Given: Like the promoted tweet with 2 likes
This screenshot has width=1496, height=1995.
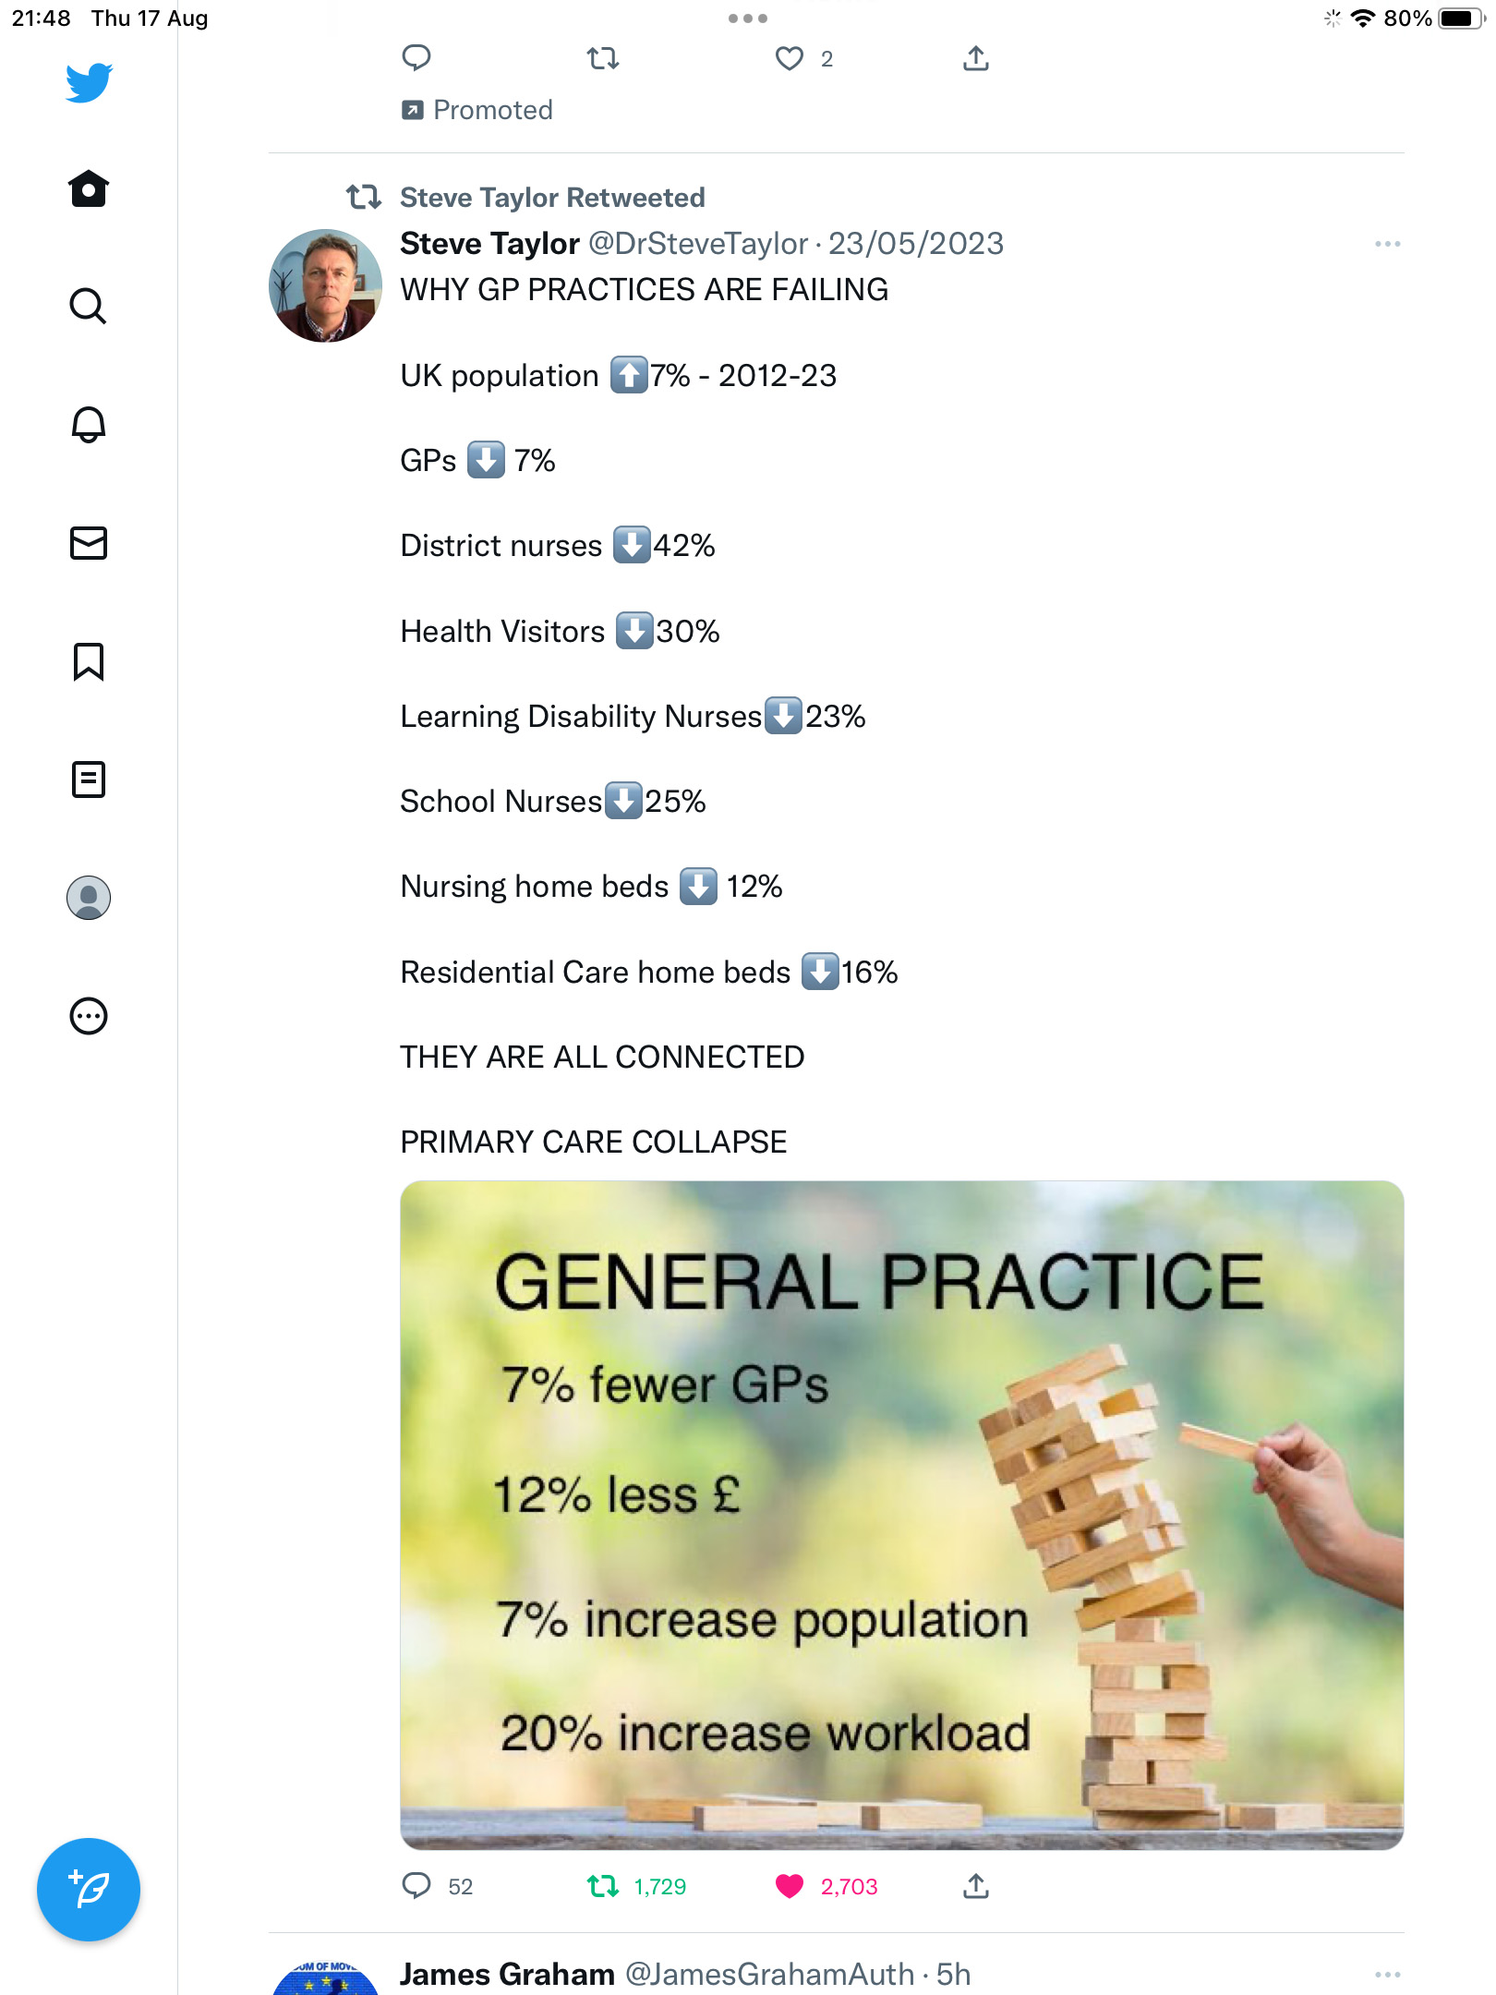Looking at the screenshot, I should tap(790, 59).
